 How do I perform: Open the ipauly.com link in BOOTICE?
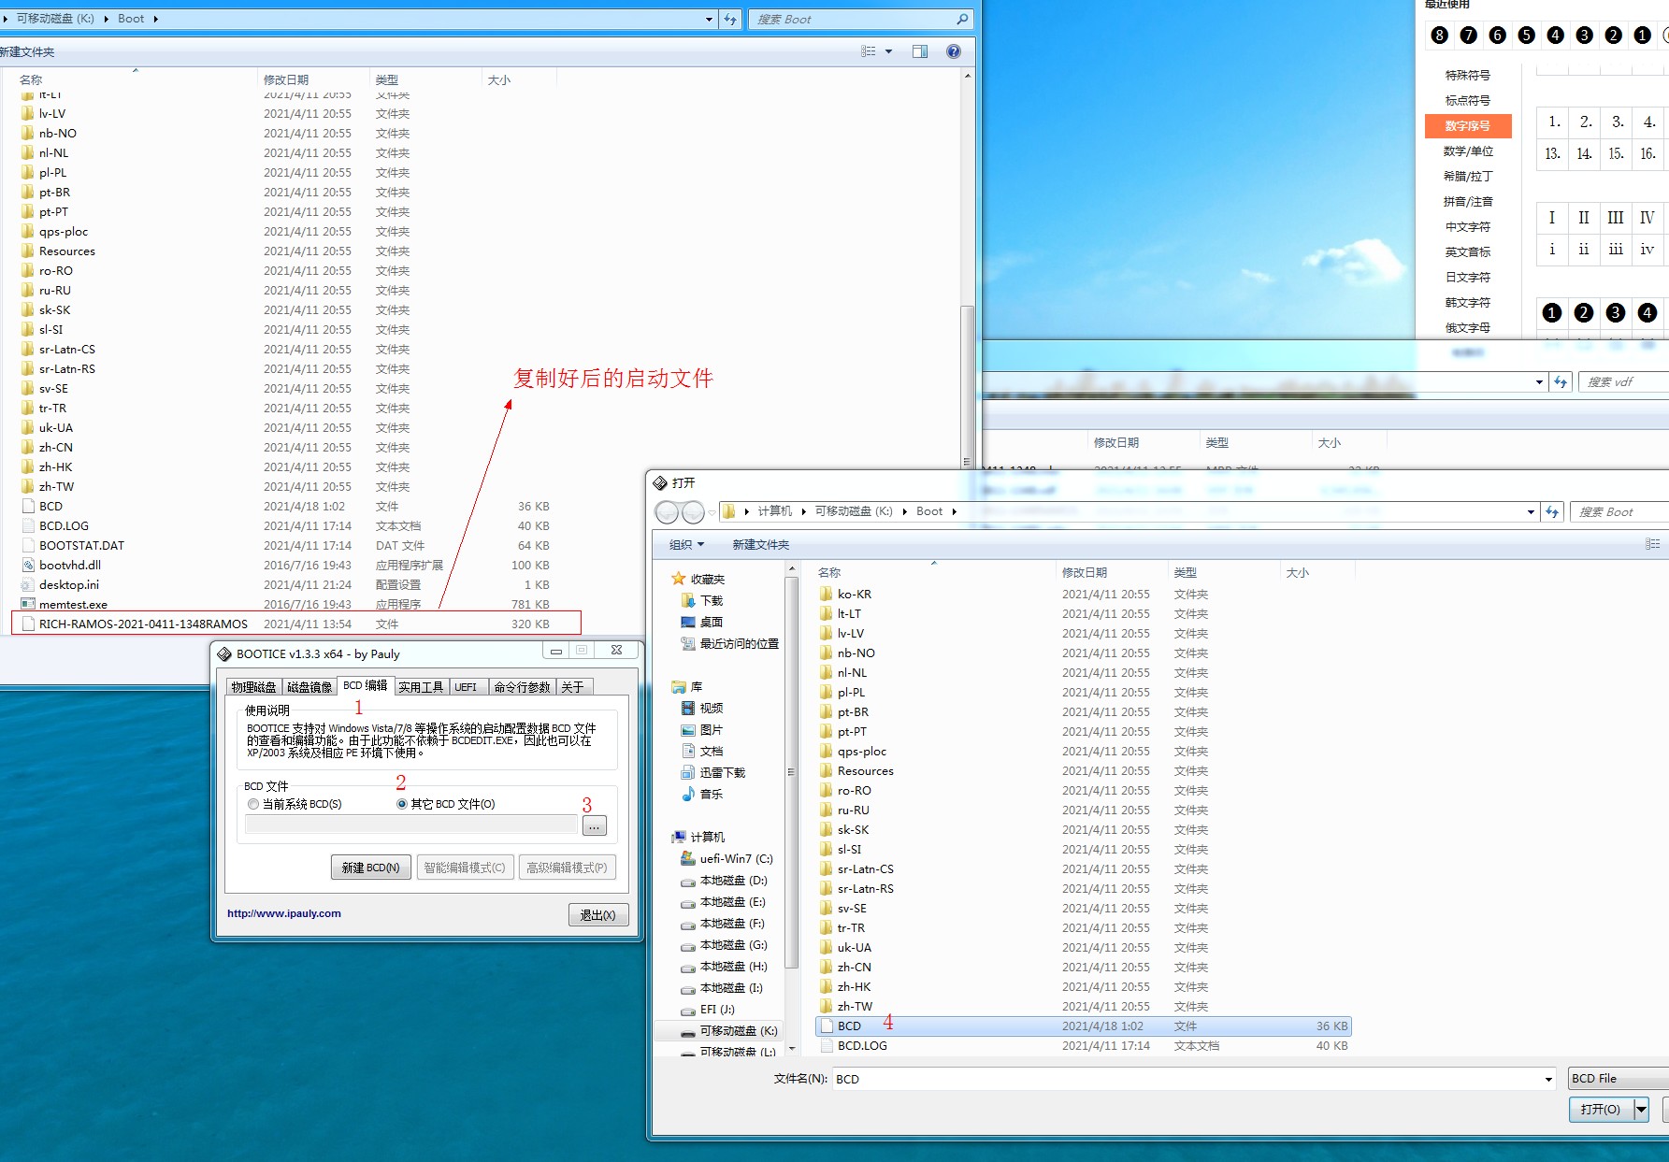284,913
